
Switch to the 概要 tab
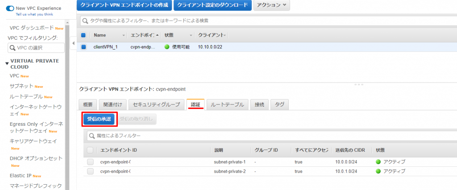point(88,105)
